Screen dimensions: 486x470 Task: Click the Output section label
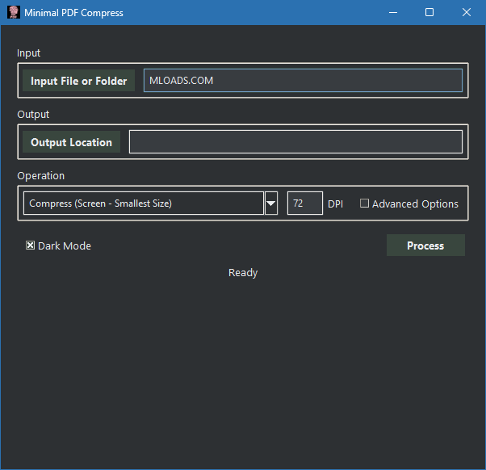click(33, 115)
